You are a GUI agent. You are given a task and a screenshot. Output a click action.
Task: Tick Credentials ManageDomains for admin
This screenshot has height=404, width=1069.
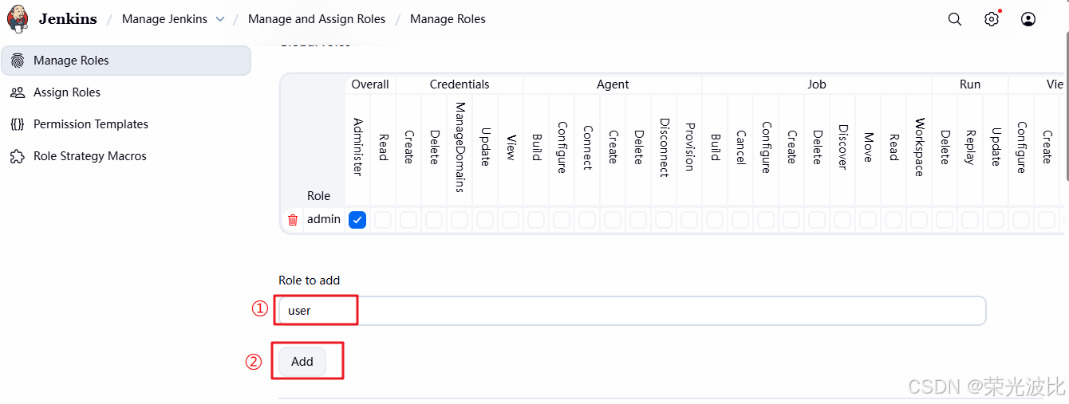click(x=460, y=220)
